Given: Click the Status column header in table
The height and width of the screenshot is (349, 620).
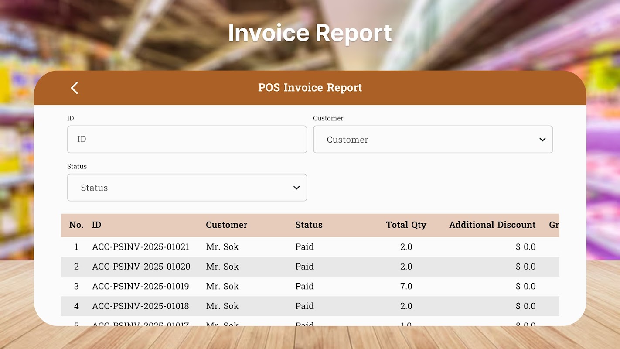Looking at the screenshot, I should pyautogui.click(x=309, y=225).
